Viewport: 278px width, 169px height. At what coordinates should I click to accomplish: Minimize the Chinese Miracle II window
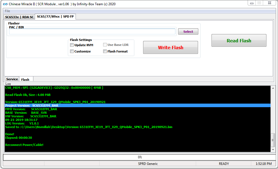click(252, 3)
